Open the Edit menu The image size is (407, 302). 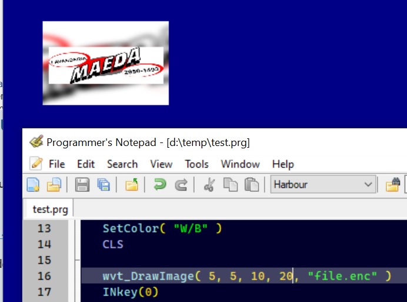(86, 164)
